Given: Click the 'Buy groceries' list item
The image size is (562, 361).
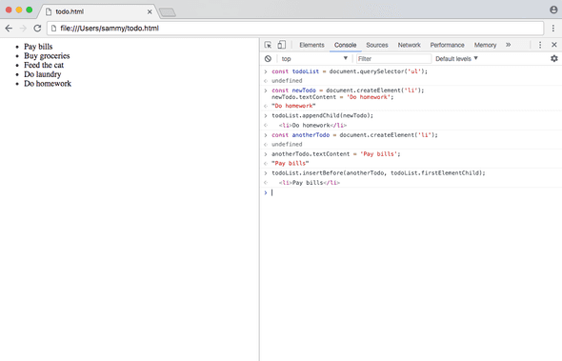Looking at the screenshot, I should [x=47, y=56].
